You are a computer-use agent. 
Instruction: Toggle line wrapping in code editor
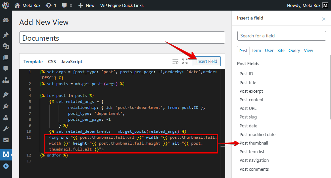[x=175, y=61]
